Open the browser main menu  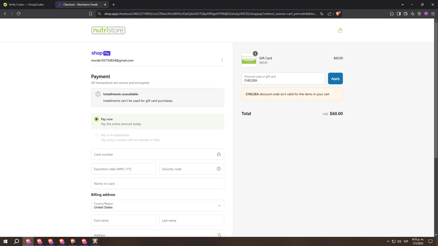click(433, 14)
